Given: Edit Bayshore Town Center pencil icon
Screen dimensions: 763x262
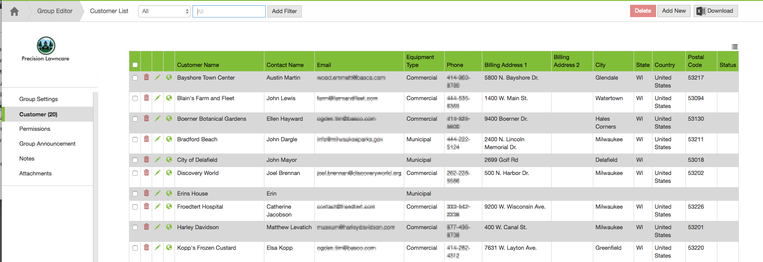Looking at the screenshot, I should coord(157,77).
